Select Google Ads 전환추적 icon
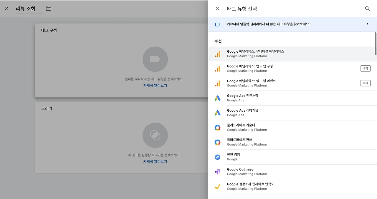377x199 pixels. [217, 98]
